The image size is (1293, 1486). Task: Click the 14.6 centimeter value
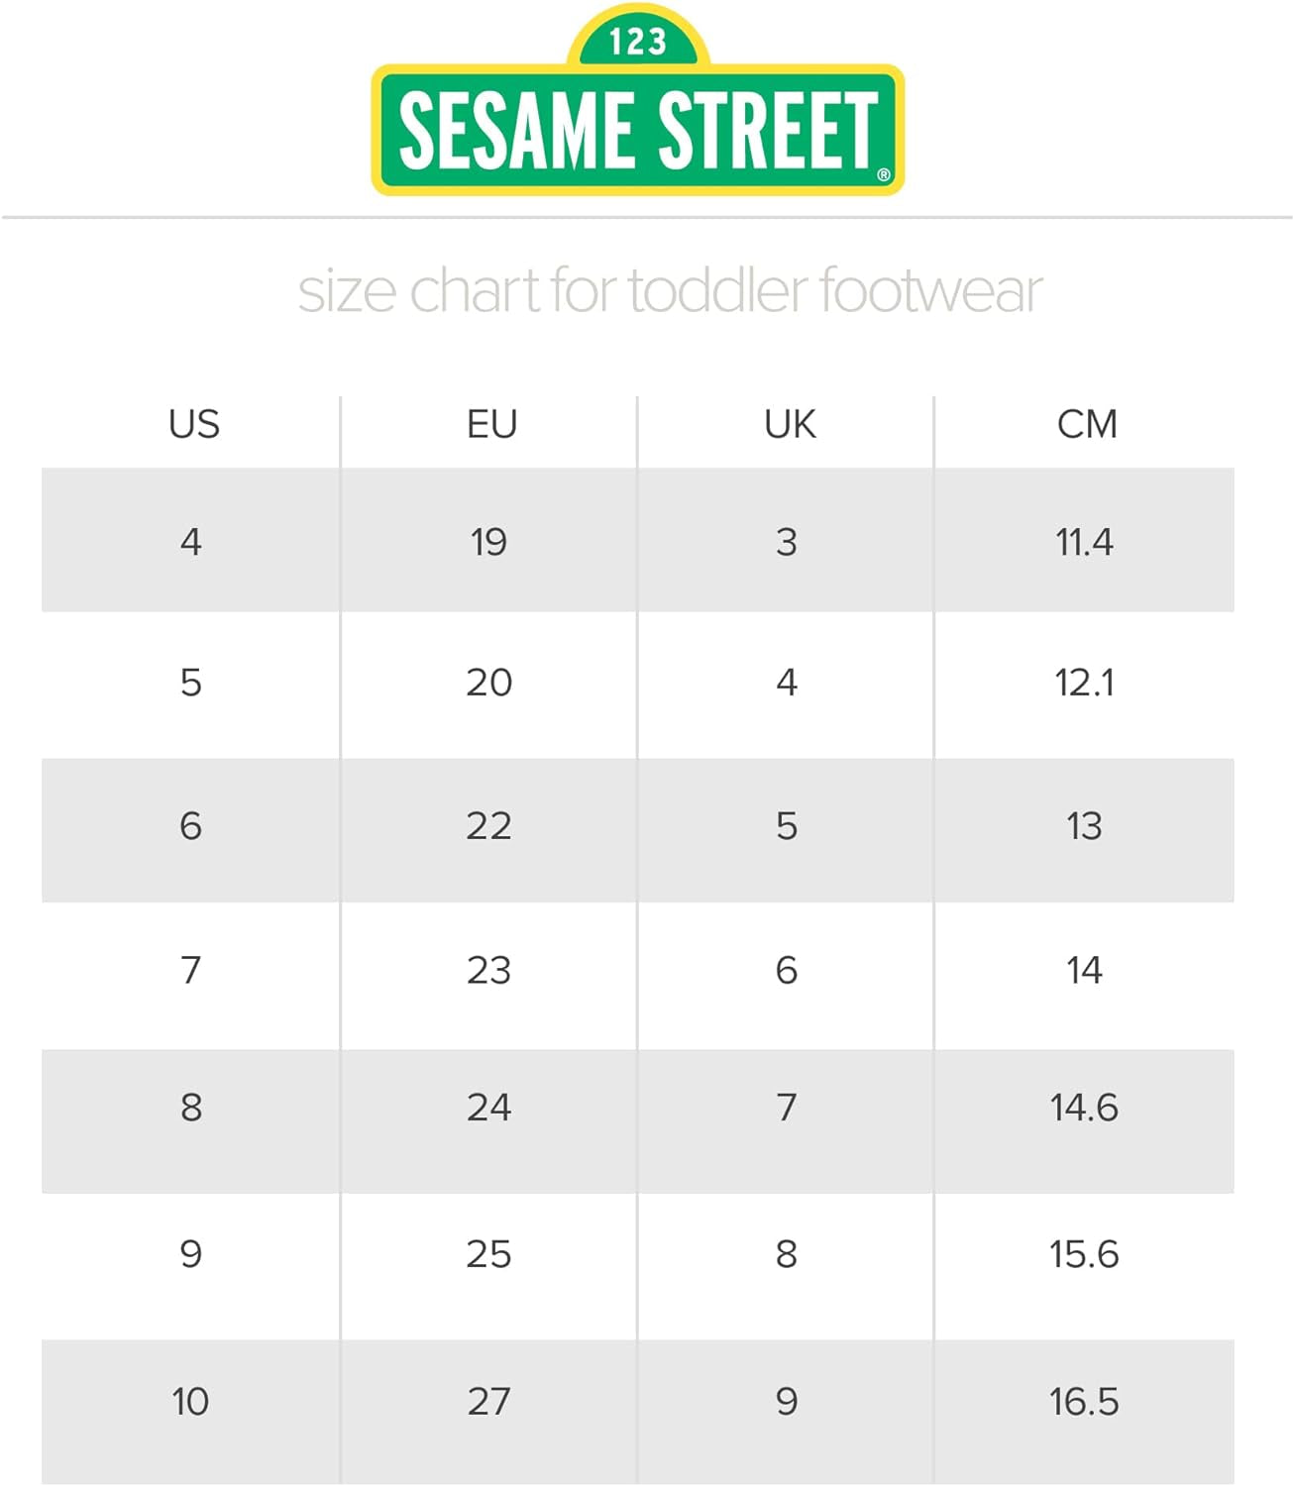tap(1084, 1108)
